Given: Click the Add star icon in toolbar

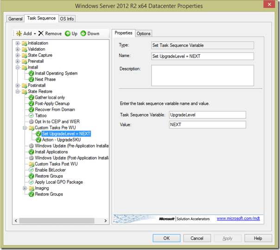Looking at the screenshot, I should (19, 33).
